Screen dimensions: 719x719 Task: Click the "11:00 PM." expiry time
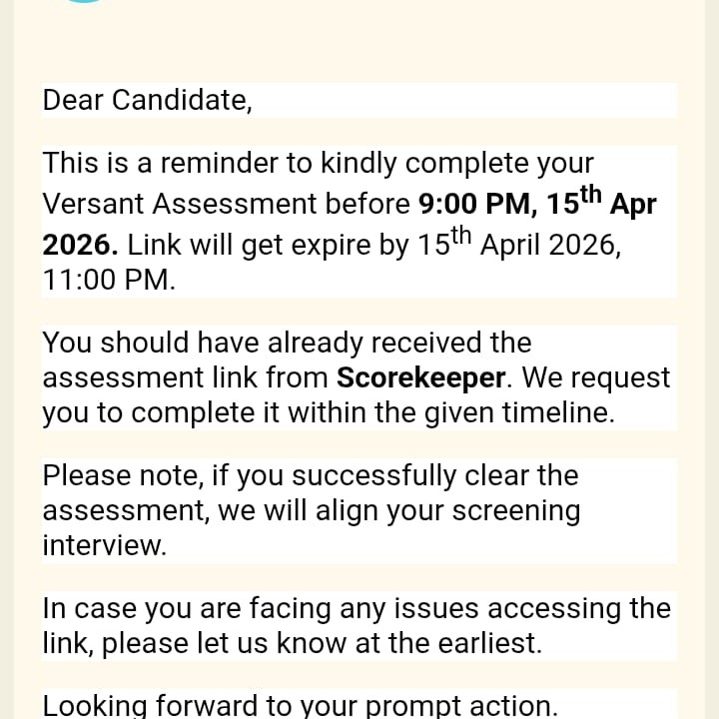point(109,282)
